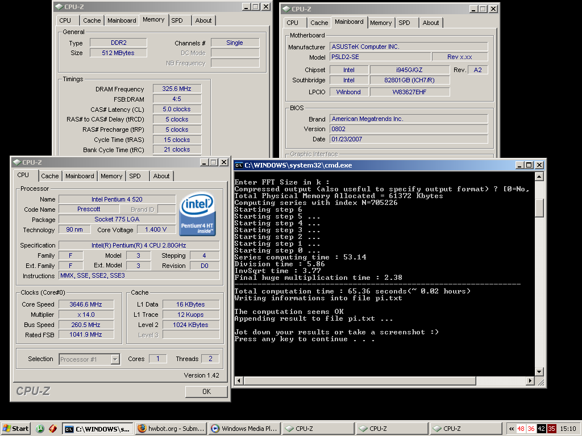Switch to Mainboard tab in Memory CPU-Z window
The width and height of the screenshot is (582, 436).
click(122, 20)
